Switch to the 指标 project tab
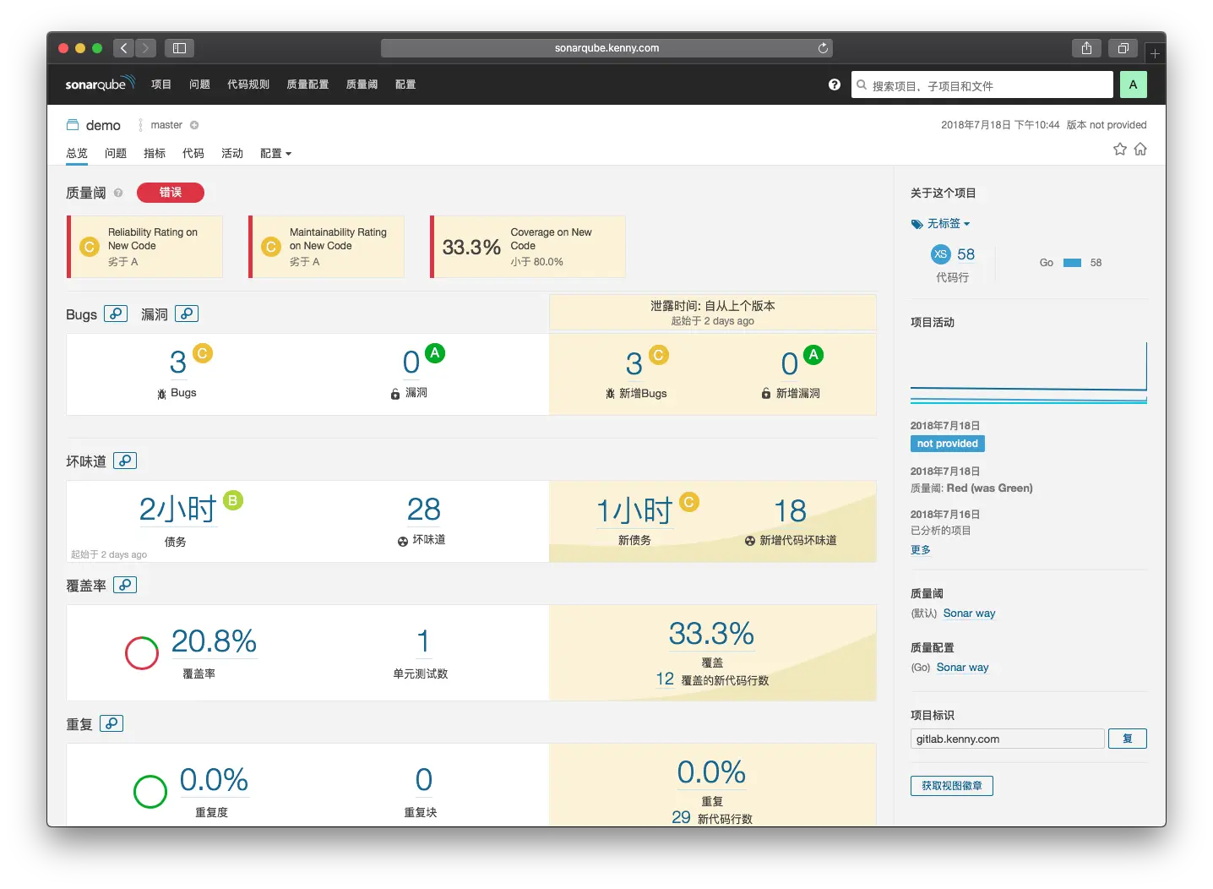This screenshot has width=1213, height=889. (x=155, y=153)
